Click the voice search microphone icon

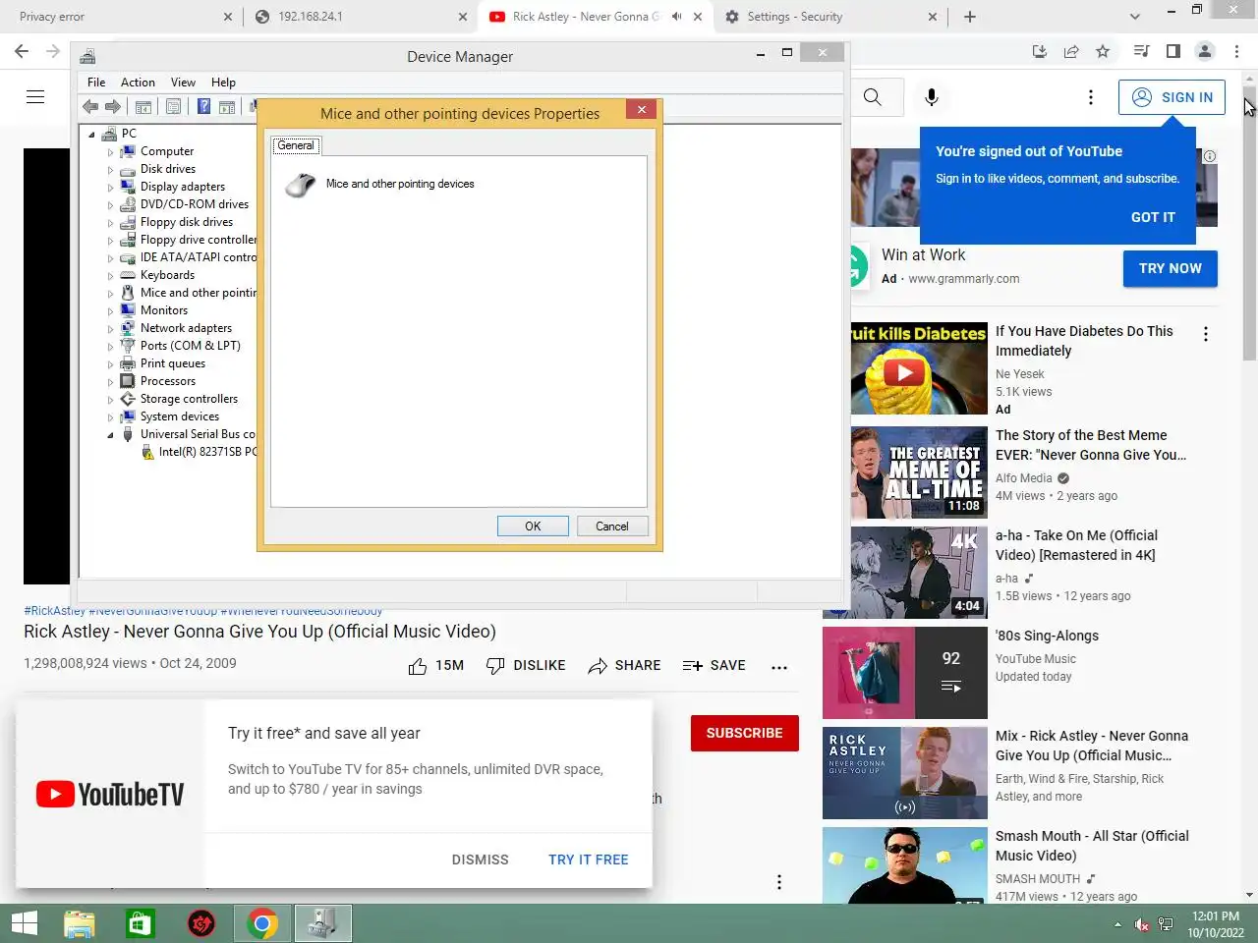(932, 97)
